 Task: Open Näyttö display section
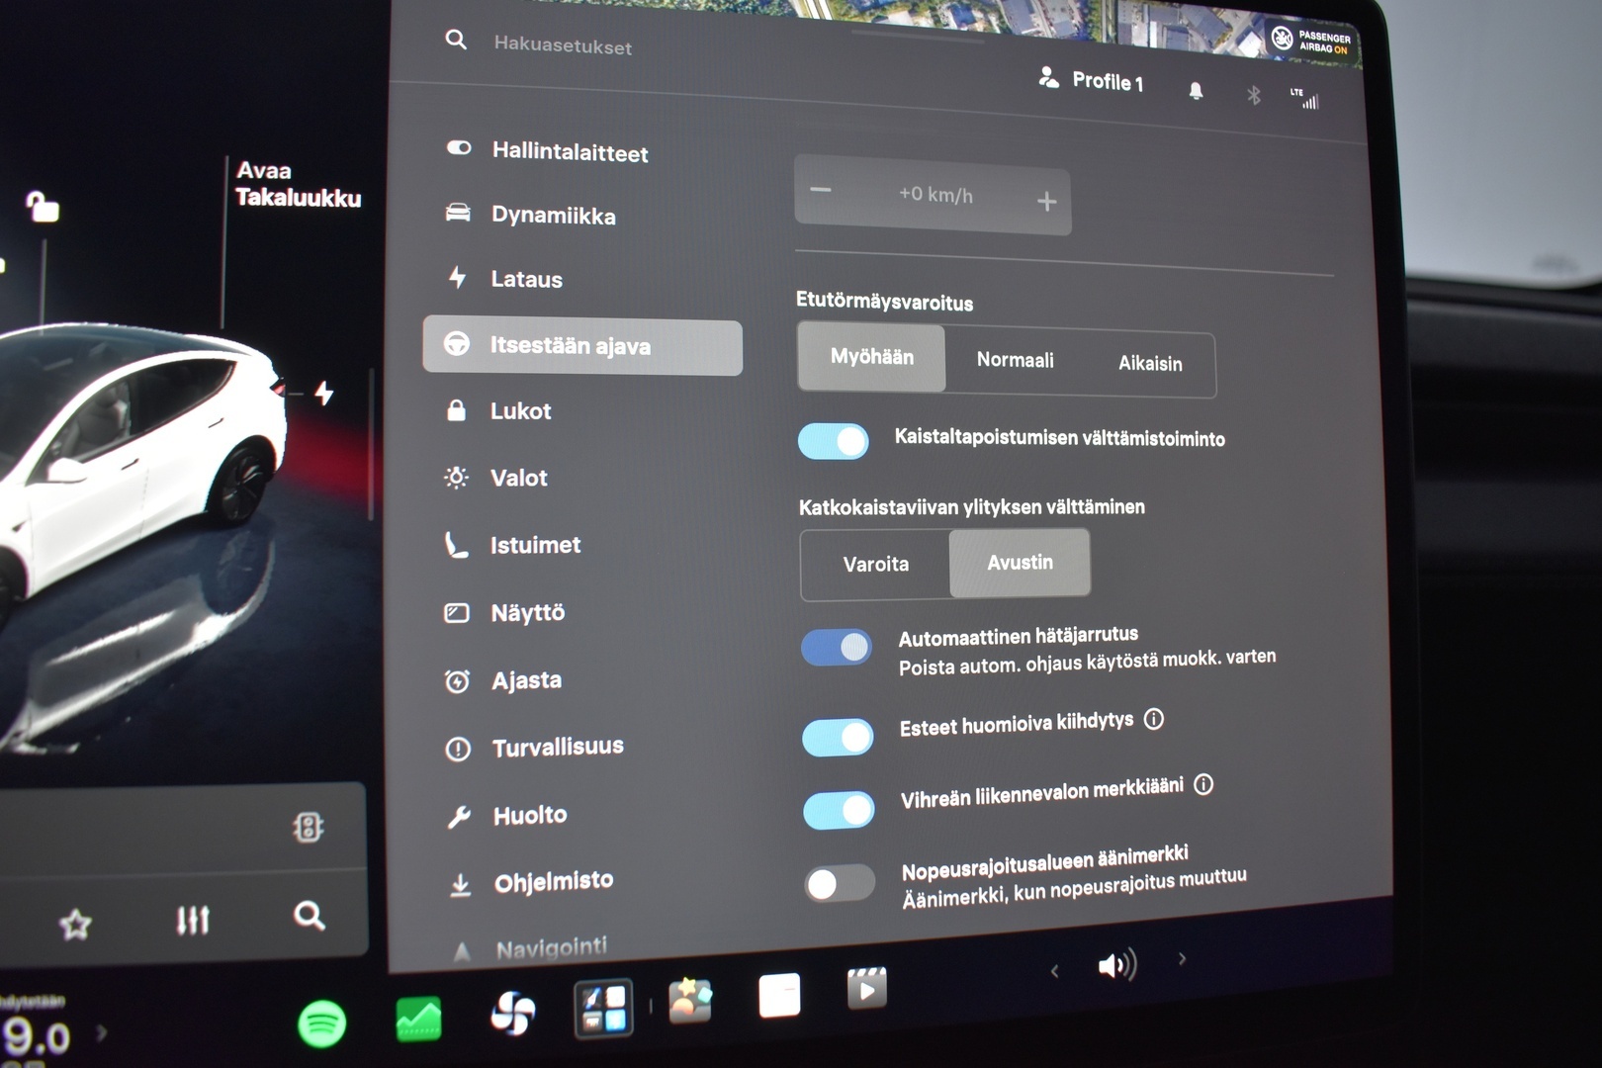(506, 612)
